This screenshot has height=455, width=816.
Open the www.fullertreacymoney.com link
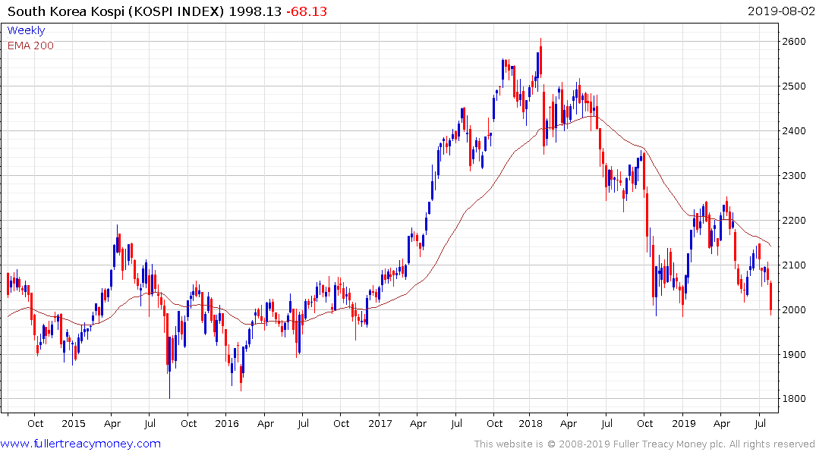tap(80, 444)
